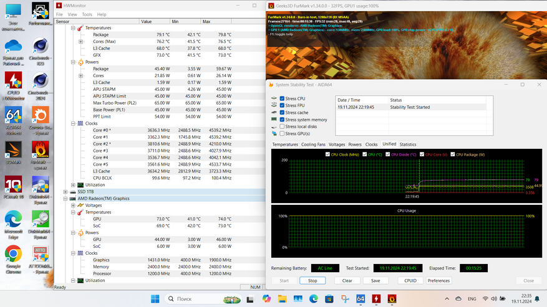The width and height of the screenshot is (547, 307).
Task: Open notifications bell in system tray
Action: coord(537,299)
